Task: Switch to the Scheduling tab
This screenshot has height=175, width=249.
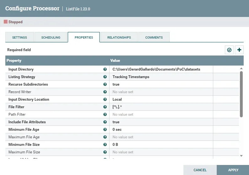Action: coord(51,37)
